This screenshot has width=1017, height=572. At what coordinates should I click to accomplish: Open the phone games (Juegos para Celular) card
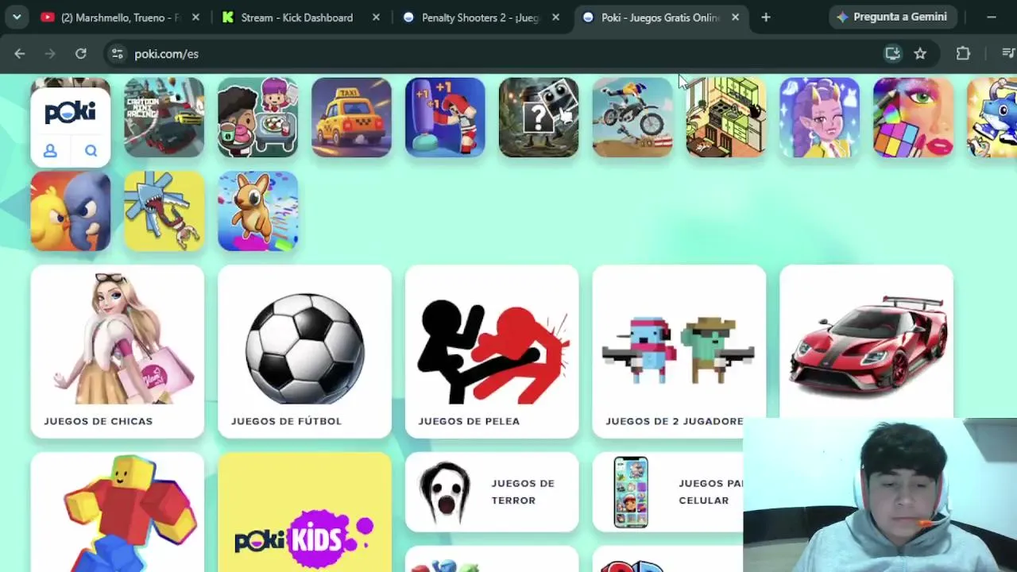[667, 492]
